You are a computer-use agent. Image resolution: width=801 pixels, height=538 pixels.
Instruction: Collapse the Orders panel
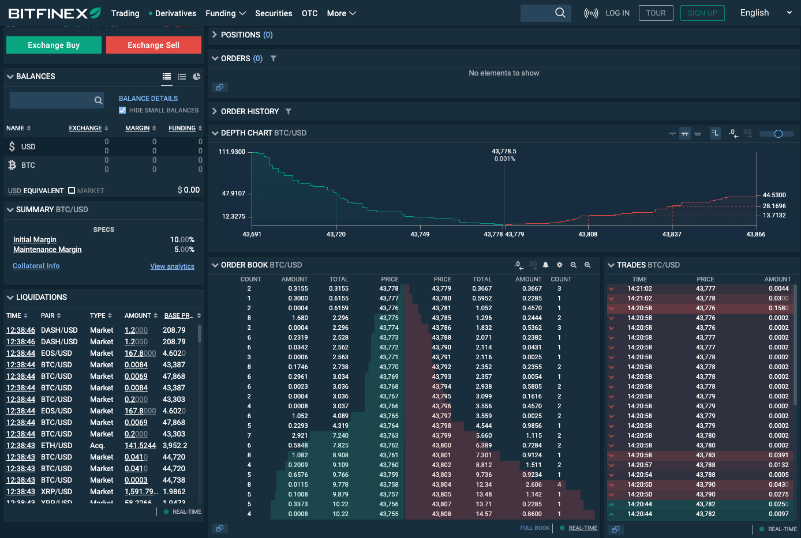pyautogui.click(x=215, y=58)
